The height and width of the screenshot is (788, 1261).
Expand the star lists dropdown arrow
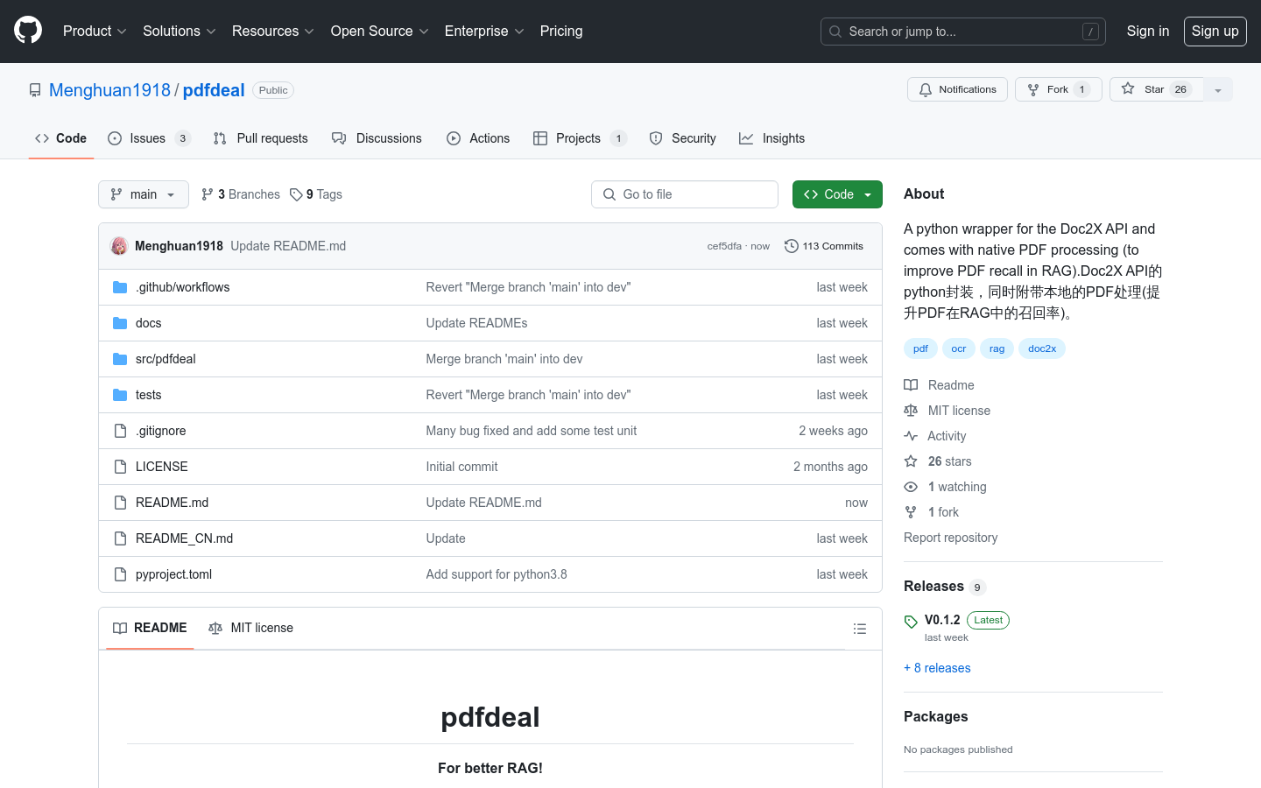click(x=1218, y=89)
